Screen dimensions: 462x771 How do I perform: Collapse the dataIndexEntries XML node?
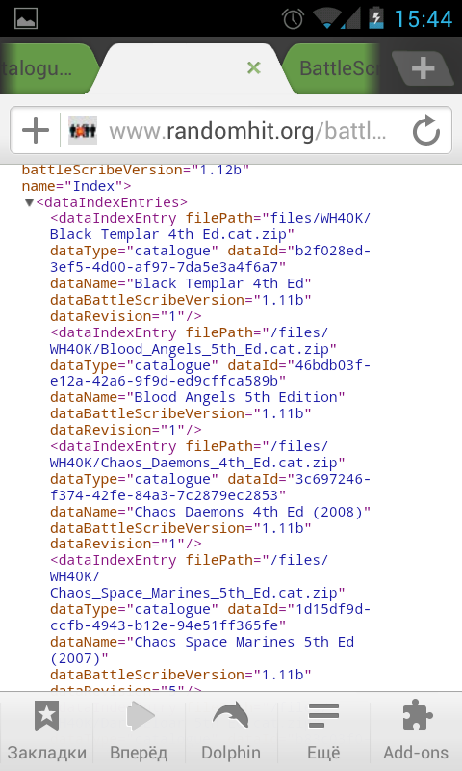30,202
